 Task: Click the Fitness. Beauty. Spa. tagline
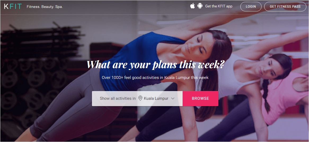pyautogui.click(x=45, y=7)
